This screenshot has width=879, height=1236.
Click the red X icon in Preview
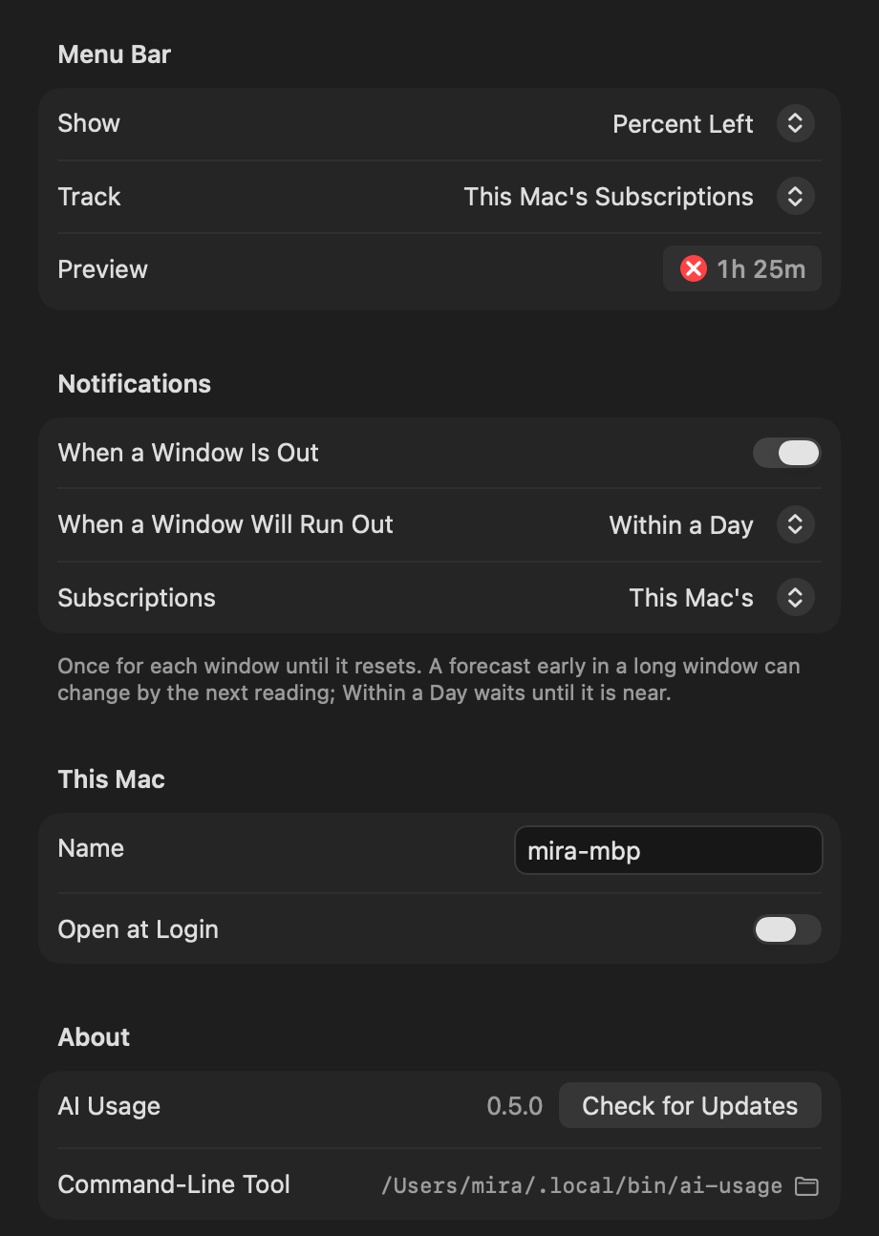coord(694,269)
